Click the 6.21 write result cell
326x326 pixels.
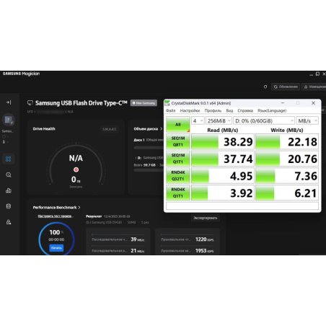[287, 193]
